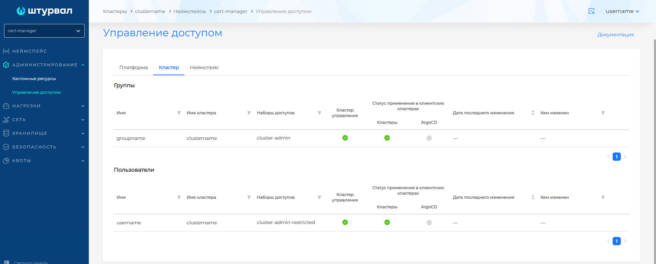Sort Пользователи by Дата последнего изменения
Screen dimensions: 656x264
click(x=533, y=197)
